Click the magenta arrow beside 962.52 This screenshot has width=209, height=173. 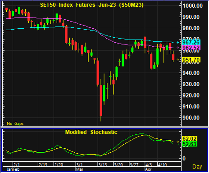178,48
